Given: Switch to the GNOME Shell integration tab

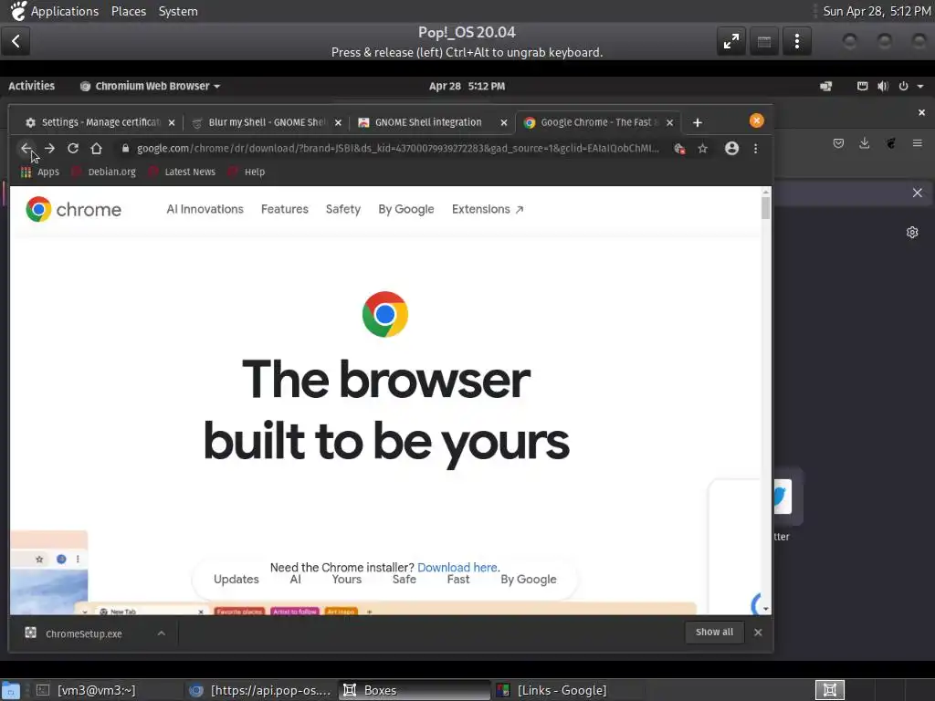Looking at the screenshot, I should point(427,123).
